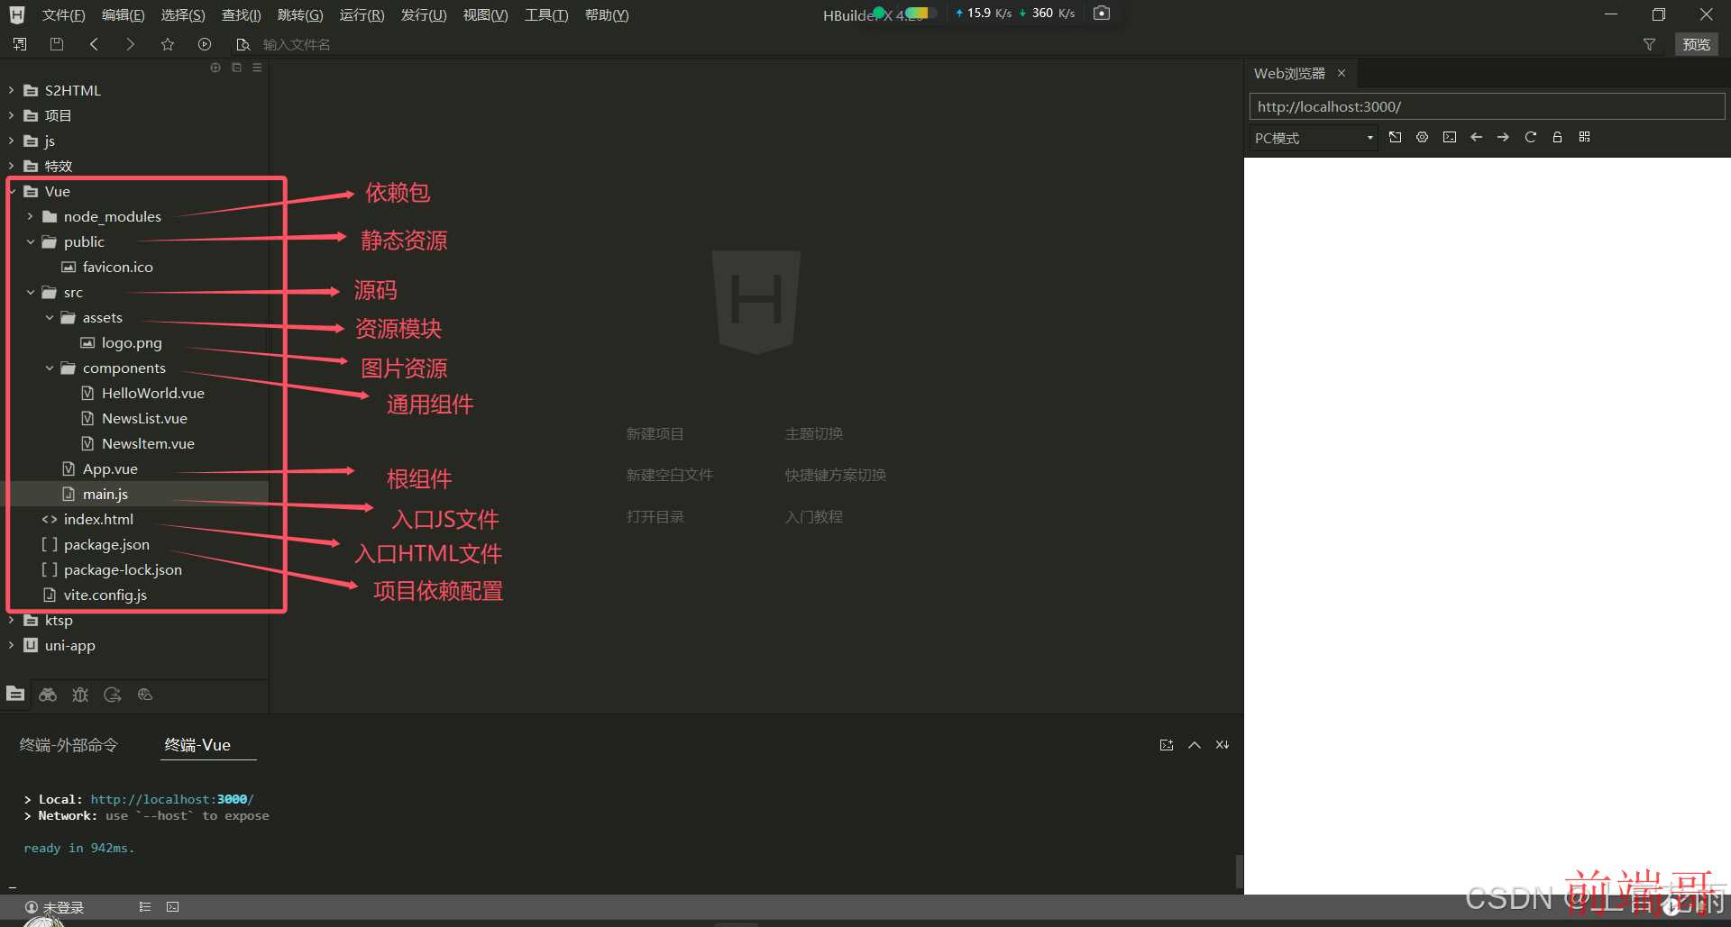This screenshot has width=1731, height=927.
Task: Open browser preview in external window icon
Action: (1396, 137)
